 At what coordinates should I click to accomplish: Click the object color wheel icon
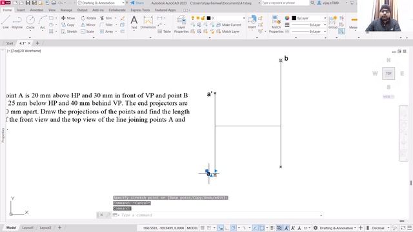[x=287, y=18]
